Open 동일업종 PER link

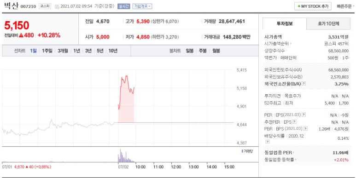[x=279, y=153]
